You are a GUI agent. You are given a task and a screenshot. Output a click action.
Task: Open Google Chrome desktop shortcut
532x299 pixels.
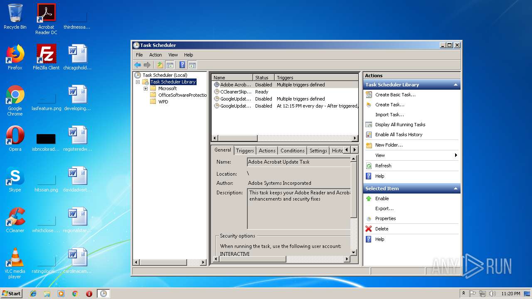pyautogui.click(x=15, y=100)
